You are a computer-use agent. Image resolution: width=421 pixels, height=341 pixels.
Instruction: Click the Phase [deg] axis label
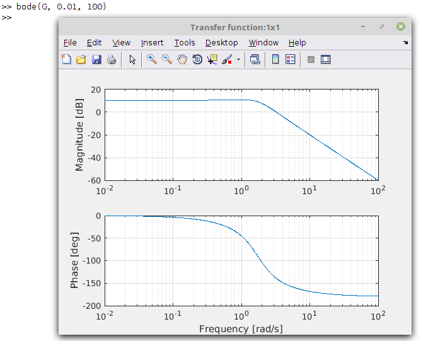click(x=74, y=260)
